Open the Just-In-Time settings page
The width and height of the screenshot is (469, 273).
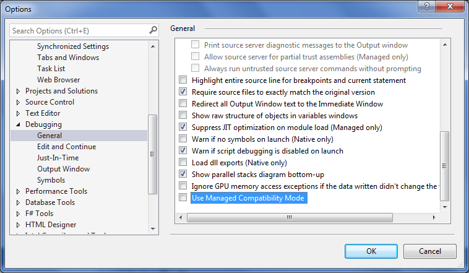pos(58,158)
